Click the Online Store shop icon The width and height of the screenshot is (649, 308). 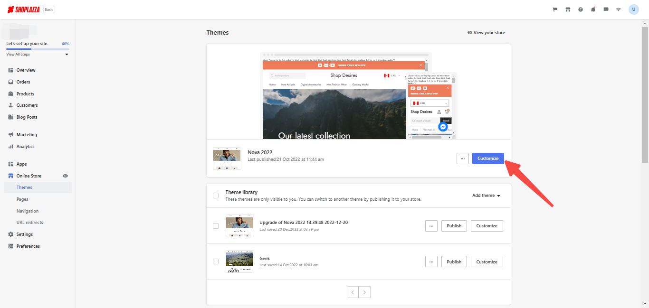click(x=10, y=176)
